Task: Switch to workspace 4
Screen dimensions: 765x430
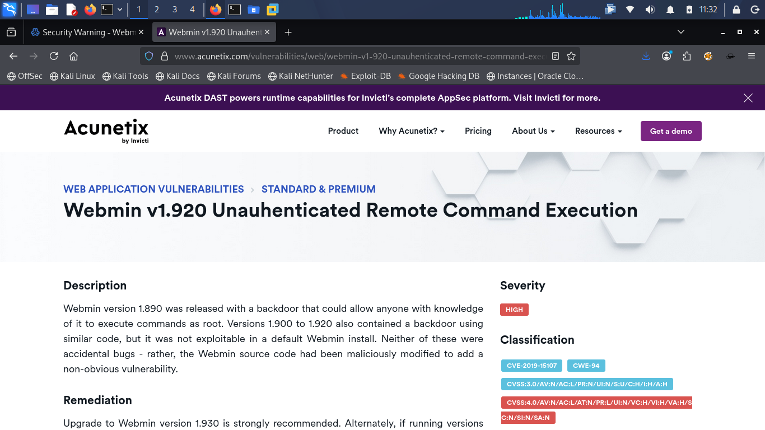Action: 193,10
